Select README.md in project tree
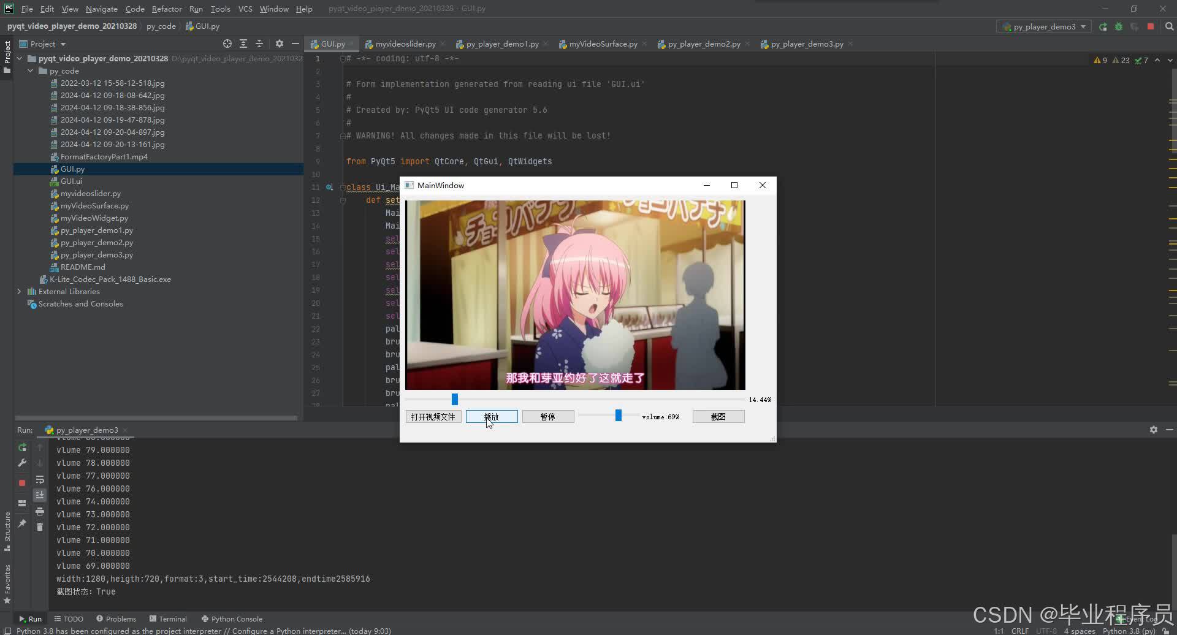The image size is (1177, 635). click(x=83, y=267)
